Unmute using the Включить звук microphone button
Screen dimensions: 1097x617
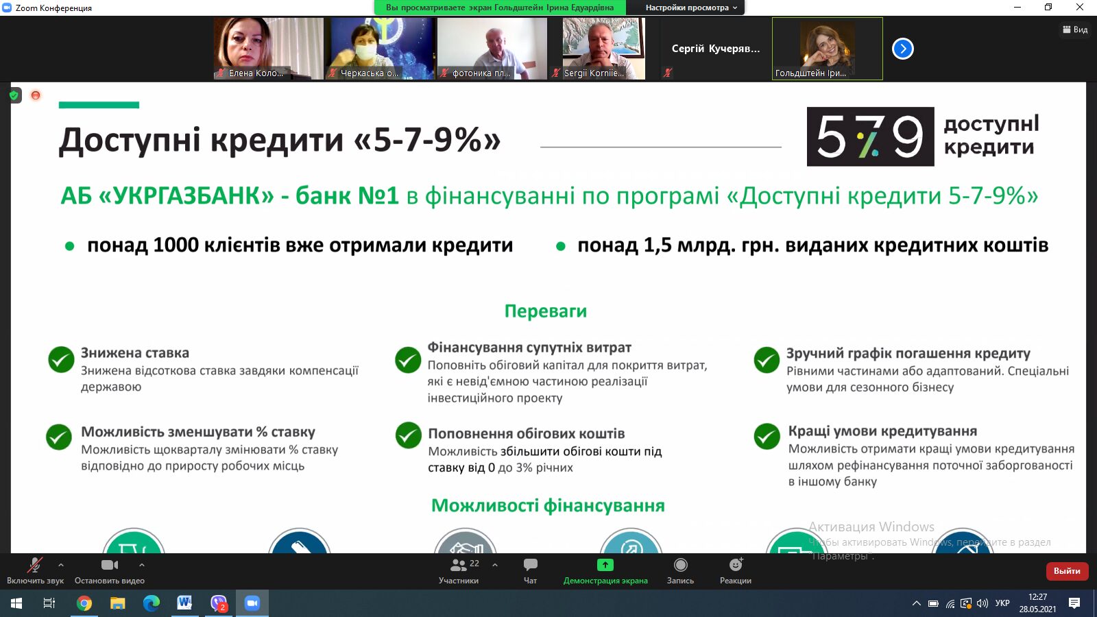coord(35,571)
